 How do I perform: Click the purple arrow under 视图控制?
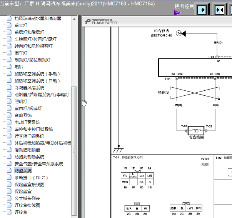click(178, 13)
